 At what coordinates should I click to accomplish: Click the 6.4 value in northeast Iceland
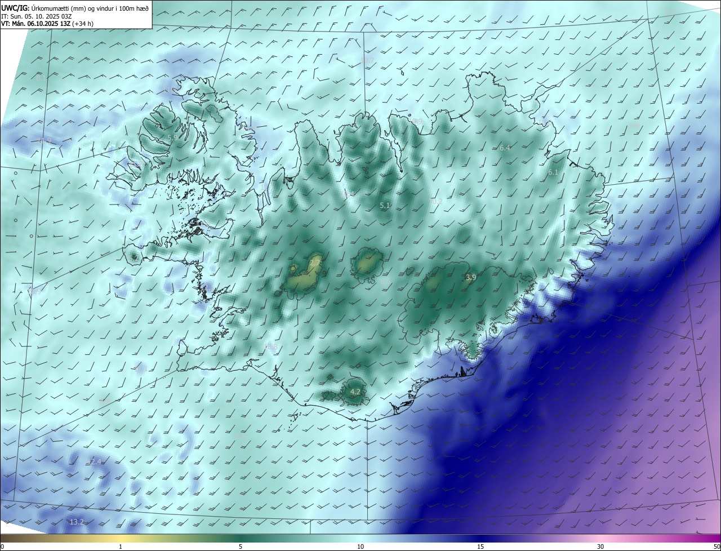point(505,148)
